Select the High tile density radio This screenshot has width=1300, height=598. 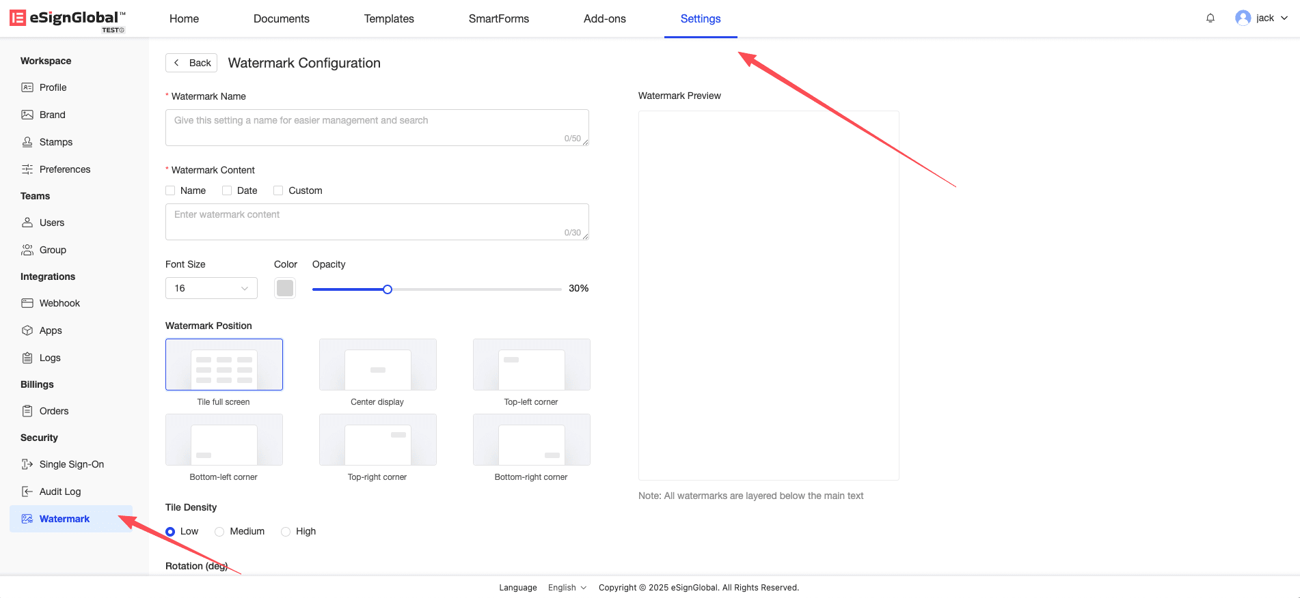[x=286, y=532]
